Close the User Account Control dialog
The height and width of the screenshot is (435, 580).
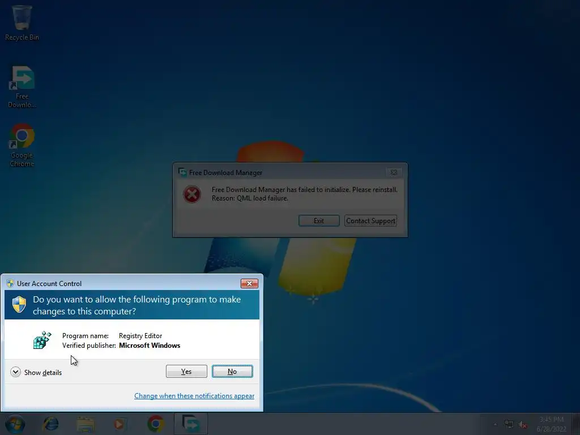249,283
